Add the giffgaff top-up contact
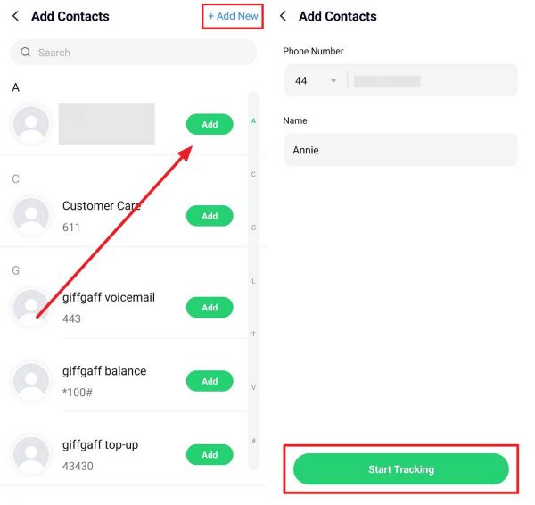 point(210,455)
